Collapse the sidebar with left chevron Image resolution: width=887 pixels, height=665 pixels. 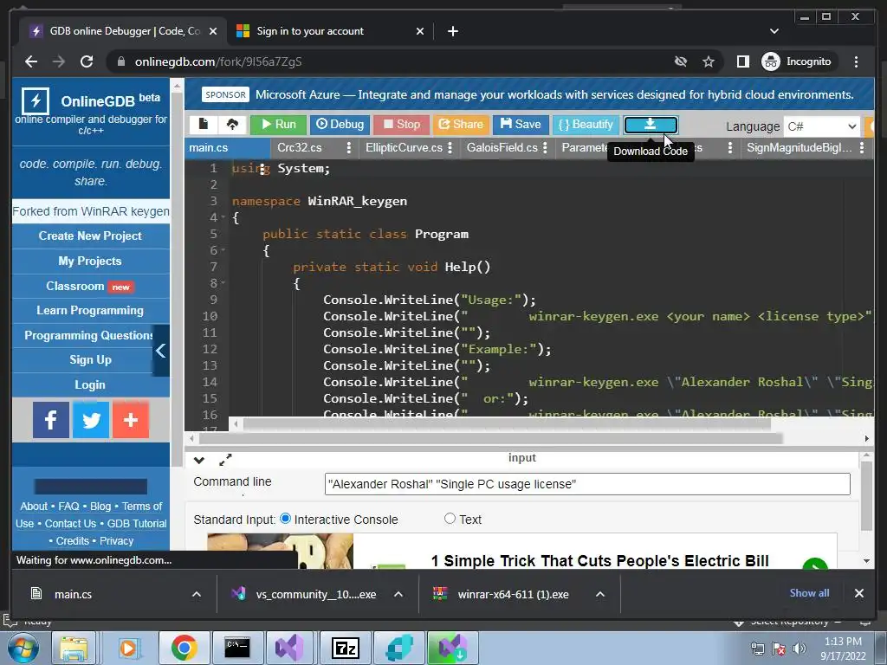point(160,351)
